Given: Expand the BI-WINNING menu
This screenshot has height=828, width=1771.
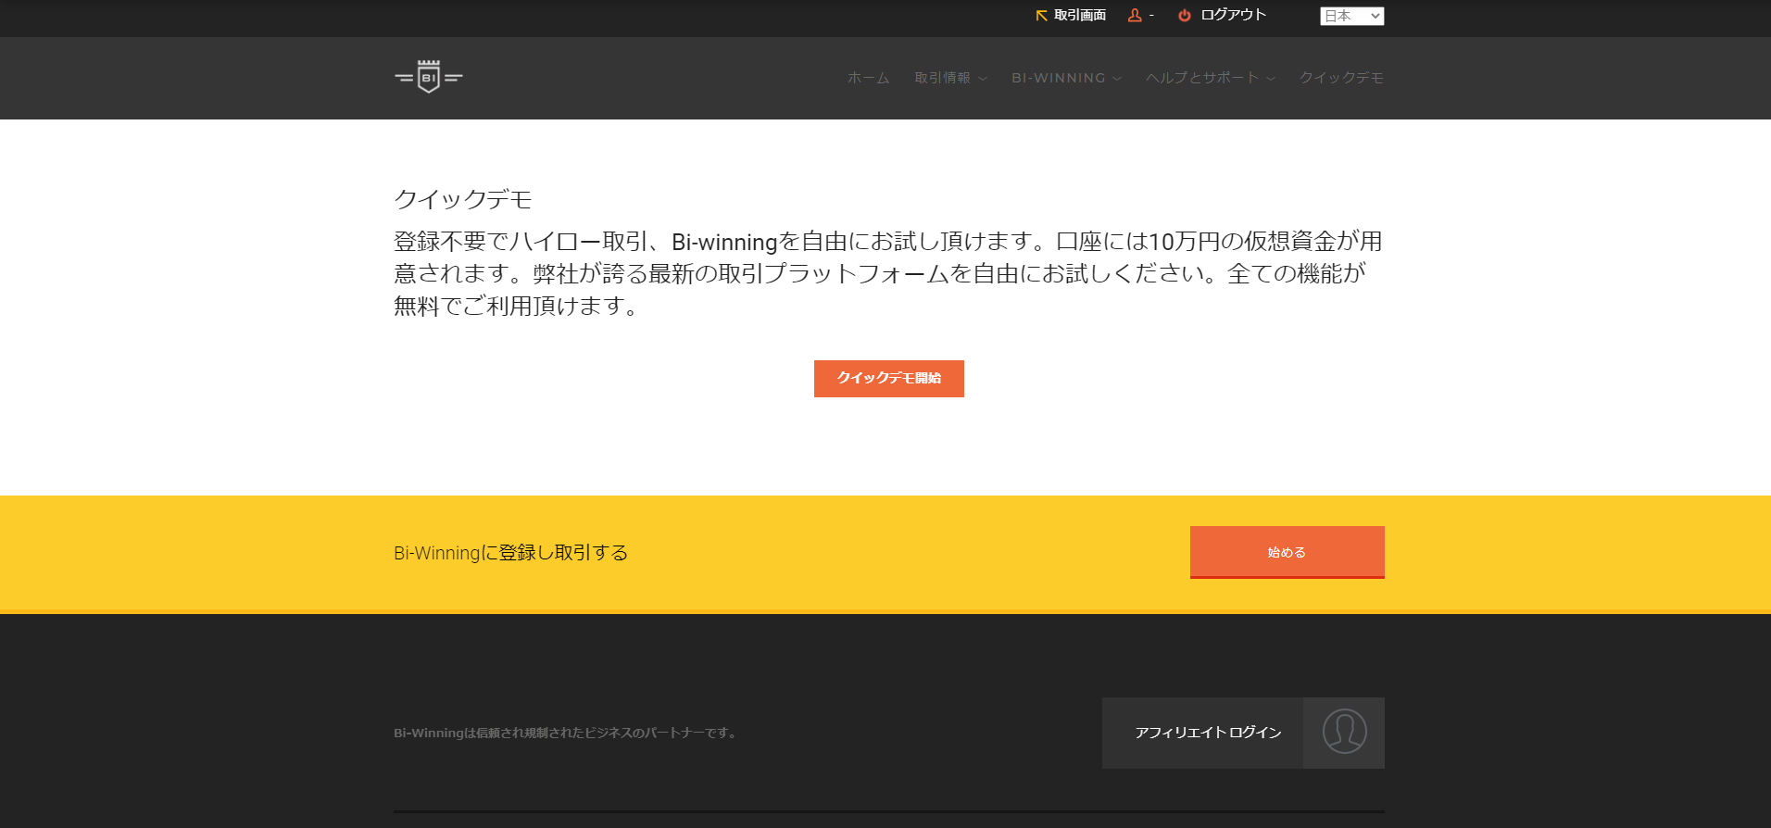Looking at the screenshot, I should tap(1066, 78).
